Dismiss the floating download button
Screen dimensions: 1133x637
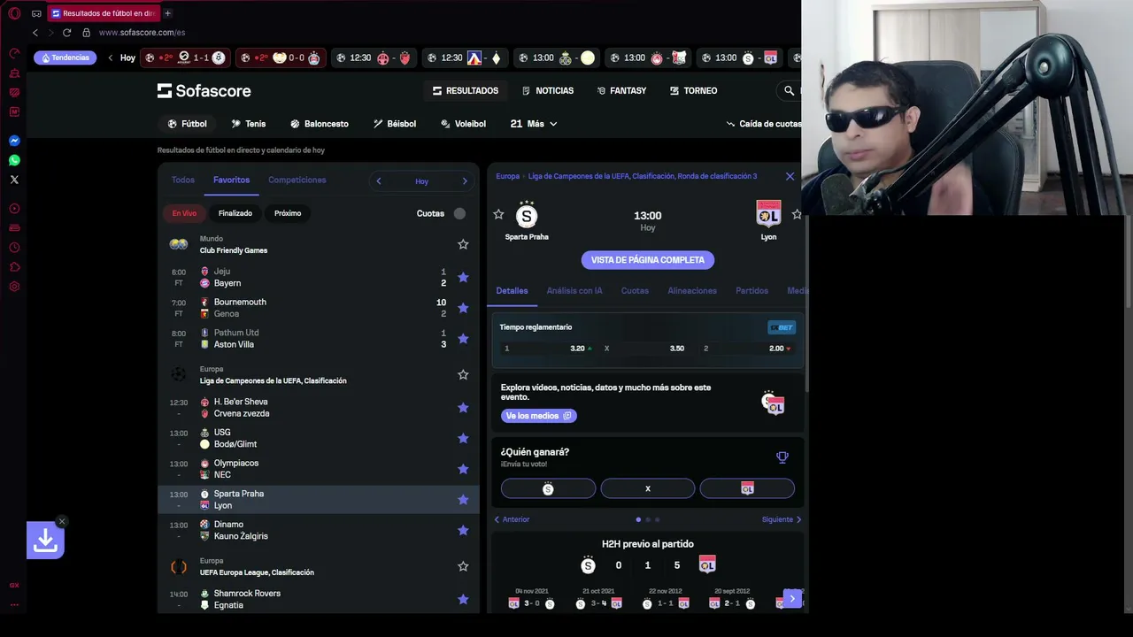61,521
